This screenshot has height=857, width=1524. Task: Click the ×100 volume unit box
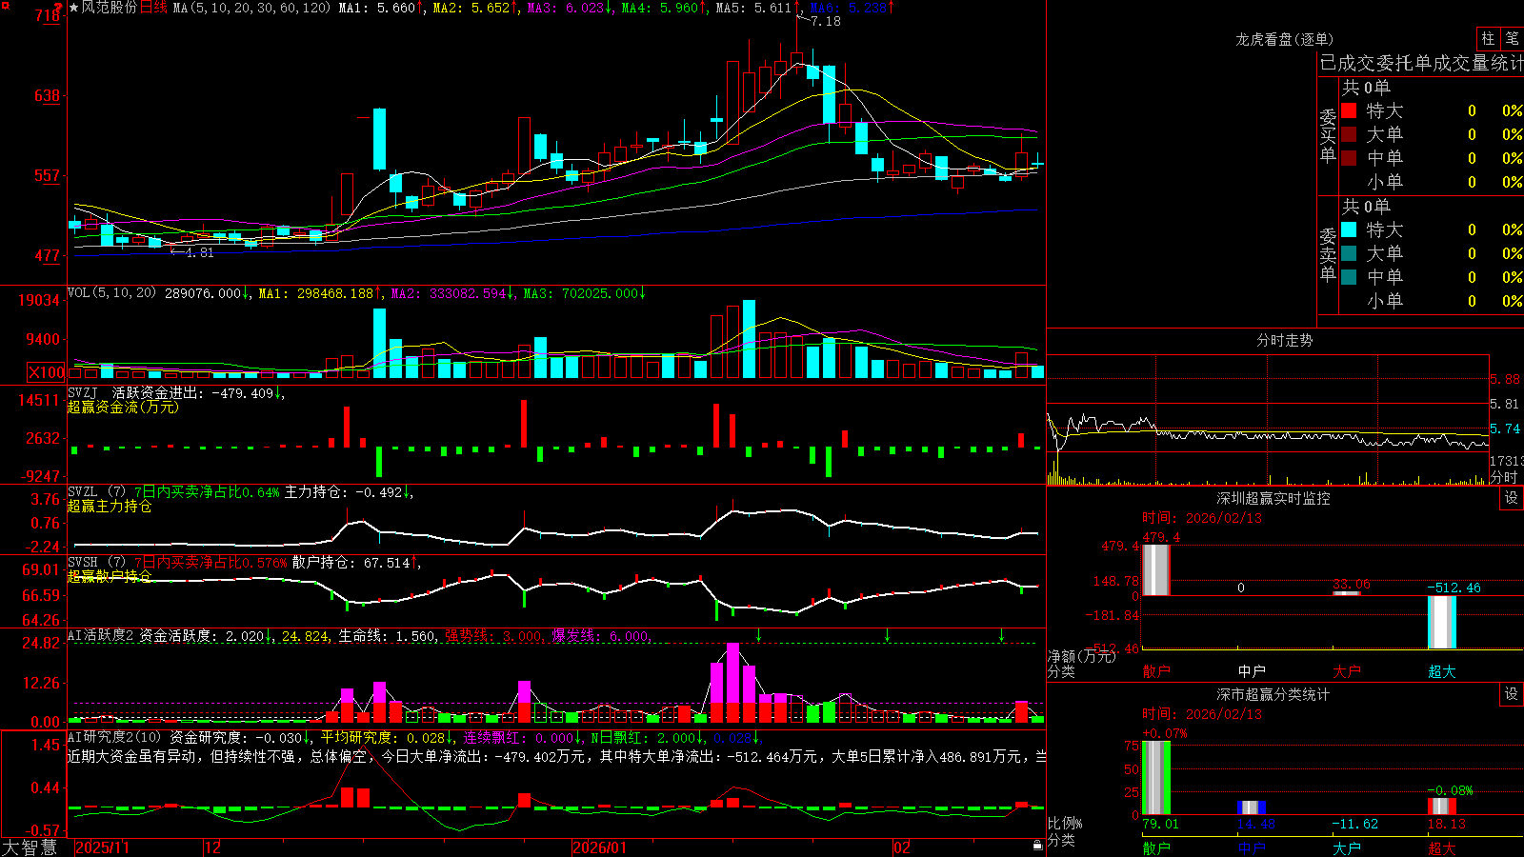[46, 372]
